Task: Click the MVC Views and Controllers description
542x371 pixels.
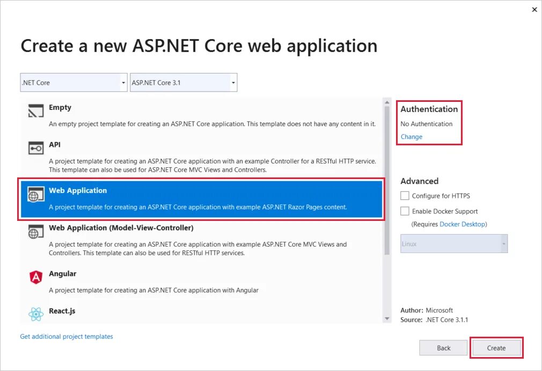Action: (x=197, y=248)
